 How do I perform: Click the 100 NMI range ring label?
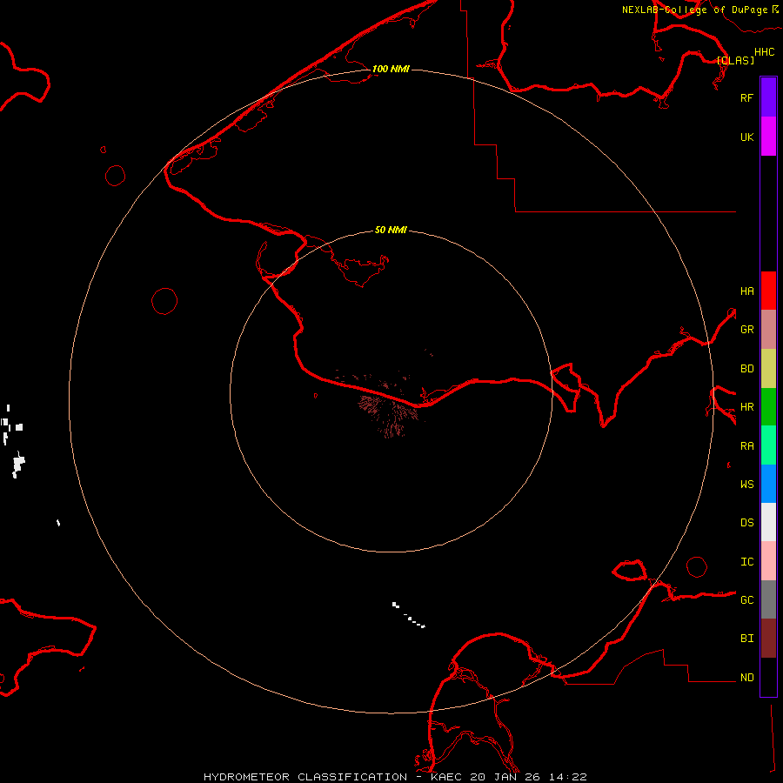[391, 69]
